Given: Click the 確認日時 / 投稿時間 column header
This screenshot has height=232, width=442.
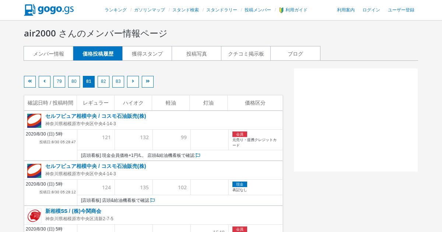Looking at the screenshot, I should [x=50, y=103].
